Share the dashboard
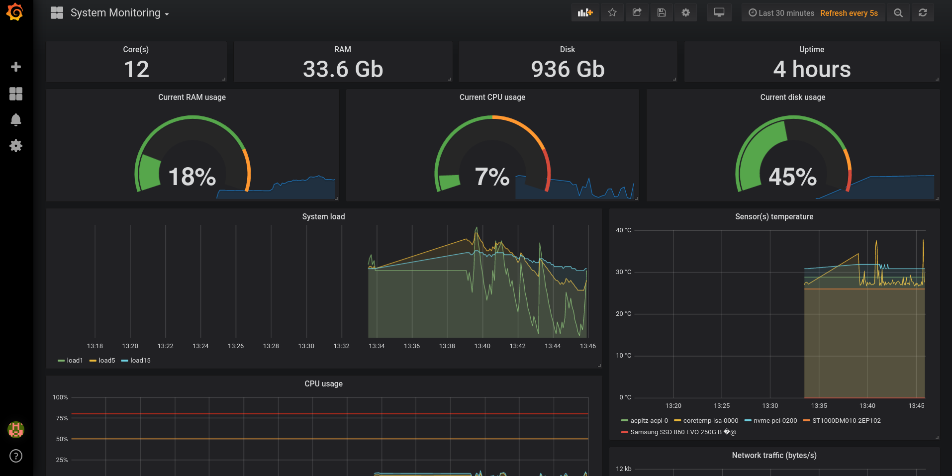 pos(637,12)
